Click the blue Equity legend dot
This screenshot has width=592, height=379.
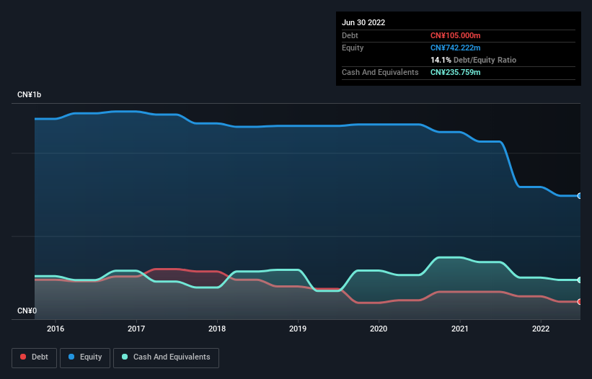click(71, 357)
